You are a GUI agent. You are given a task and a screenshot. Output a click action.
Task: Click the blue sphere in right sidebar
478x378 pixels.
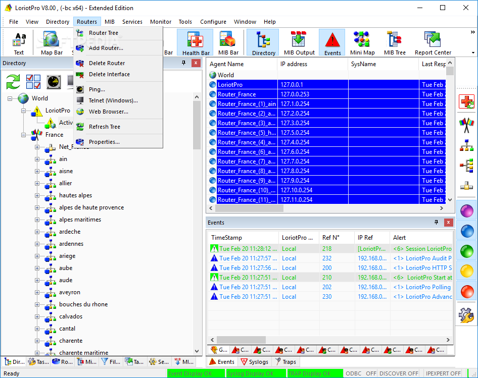click(466, 231)
